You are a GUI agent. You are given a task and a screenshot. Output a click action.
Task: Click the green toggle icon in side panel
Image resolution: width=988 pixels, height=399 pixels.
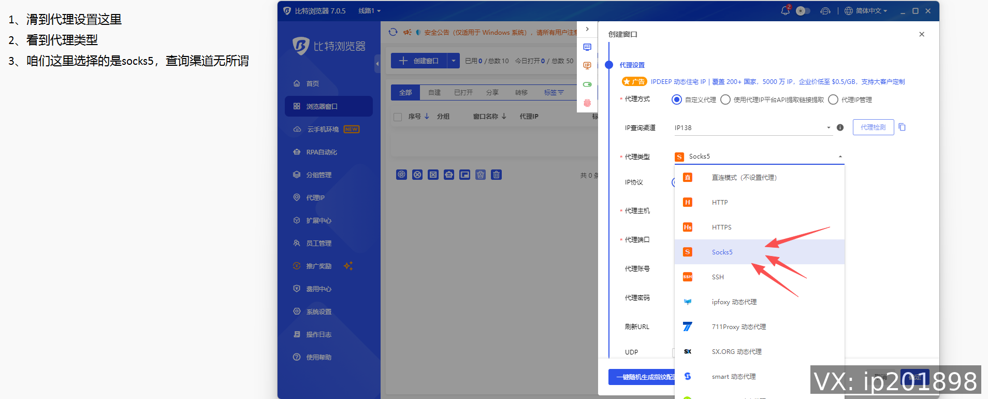pos(587,84)
